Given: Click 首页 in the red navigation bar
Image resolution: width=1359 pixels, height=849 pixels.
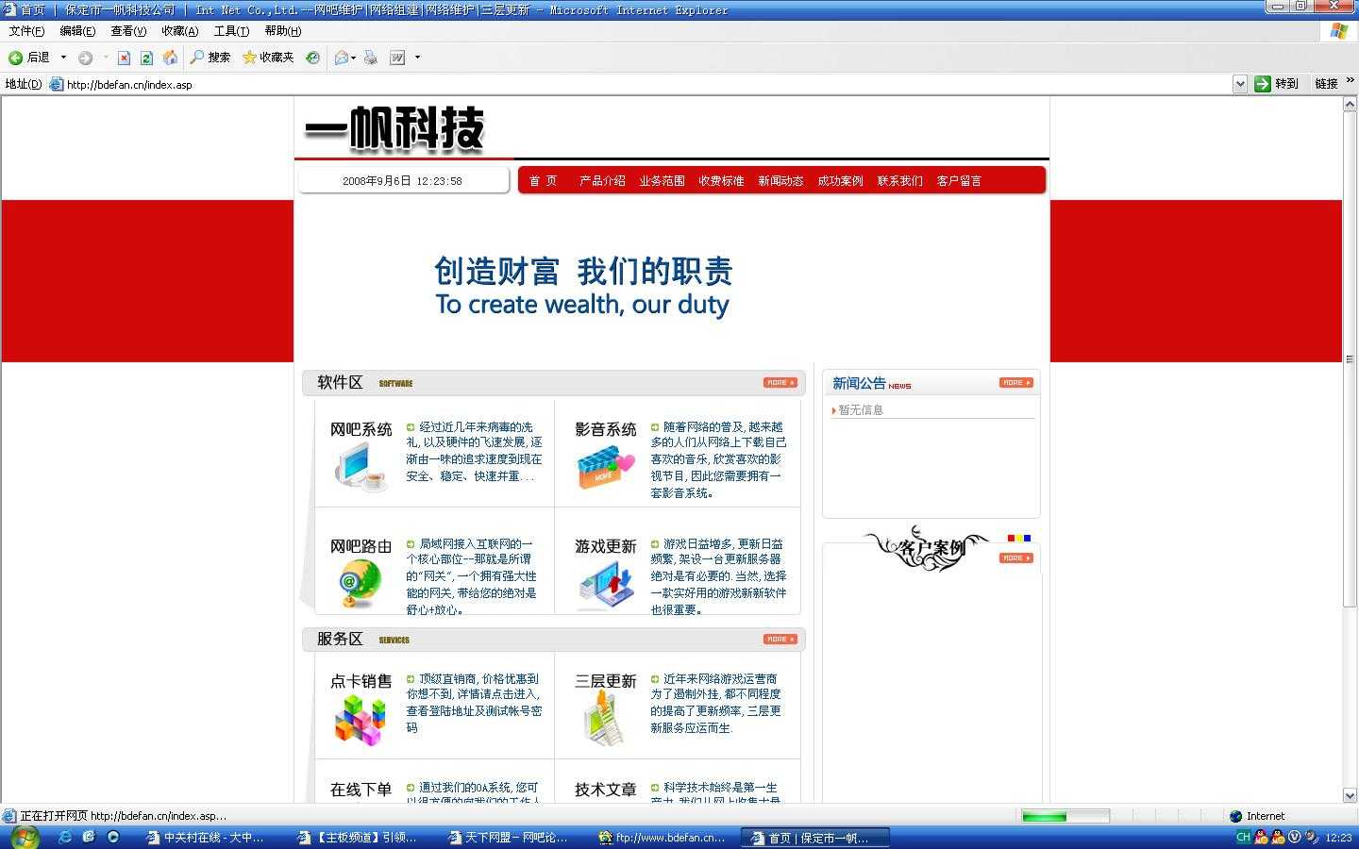Looking at the screenshot, I should (543, 181).
